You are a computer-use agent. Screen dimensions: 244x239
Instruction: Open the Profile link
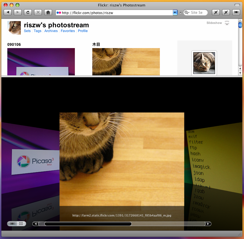[83, 31]
